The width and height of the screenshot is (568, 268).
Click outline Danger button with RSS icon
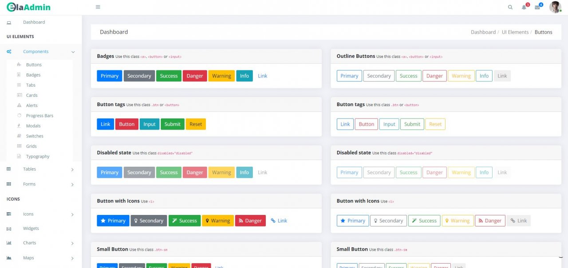(490, 220)
